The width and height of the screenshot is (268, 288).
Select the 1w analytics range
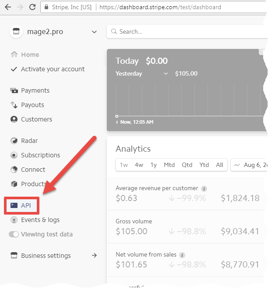coord(123,165)
